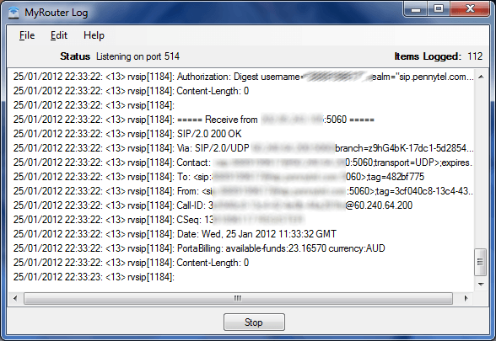This screenshot has height=341, width=496.
Task: Select the Authorization Digest username log line
Action: (x=243, y=77)
